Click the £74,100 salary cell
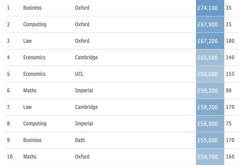This screenshot has width=239, height=165. (x=210, y=8)
